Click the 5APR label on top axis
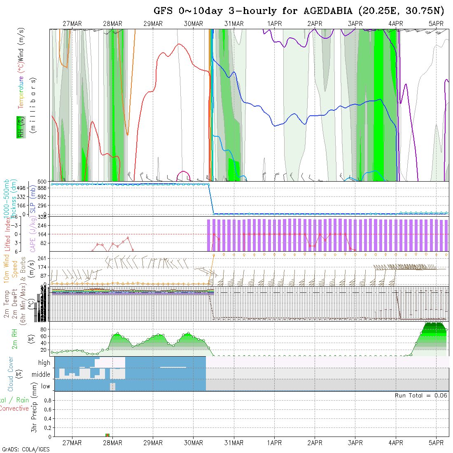Image resolution: width=453 pixels, height=453 pixels. coord(436,24)
